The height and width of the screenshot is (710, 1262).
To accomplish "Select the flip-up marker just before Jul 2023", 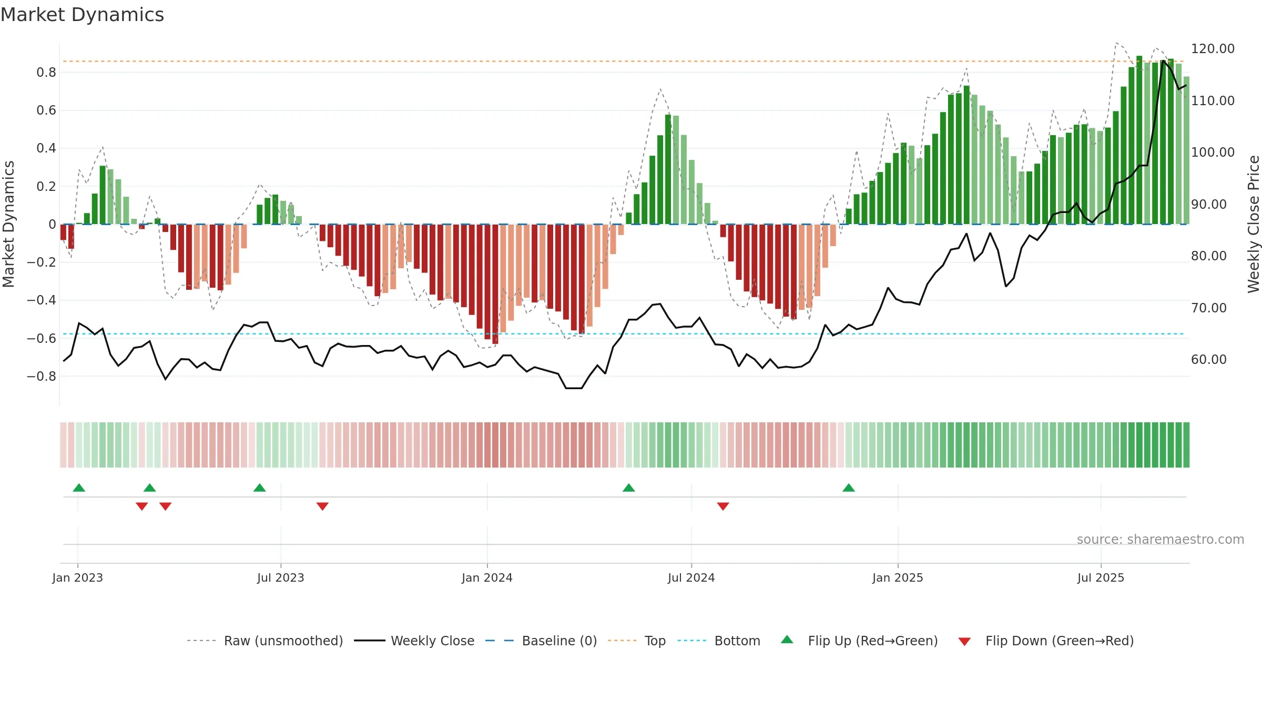I will 260,488.
